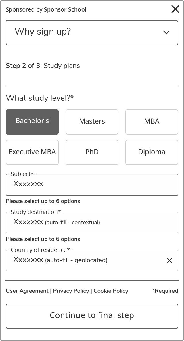Click the What study level? heading
This screenshot has width=184, height=341.
[40, 98]
